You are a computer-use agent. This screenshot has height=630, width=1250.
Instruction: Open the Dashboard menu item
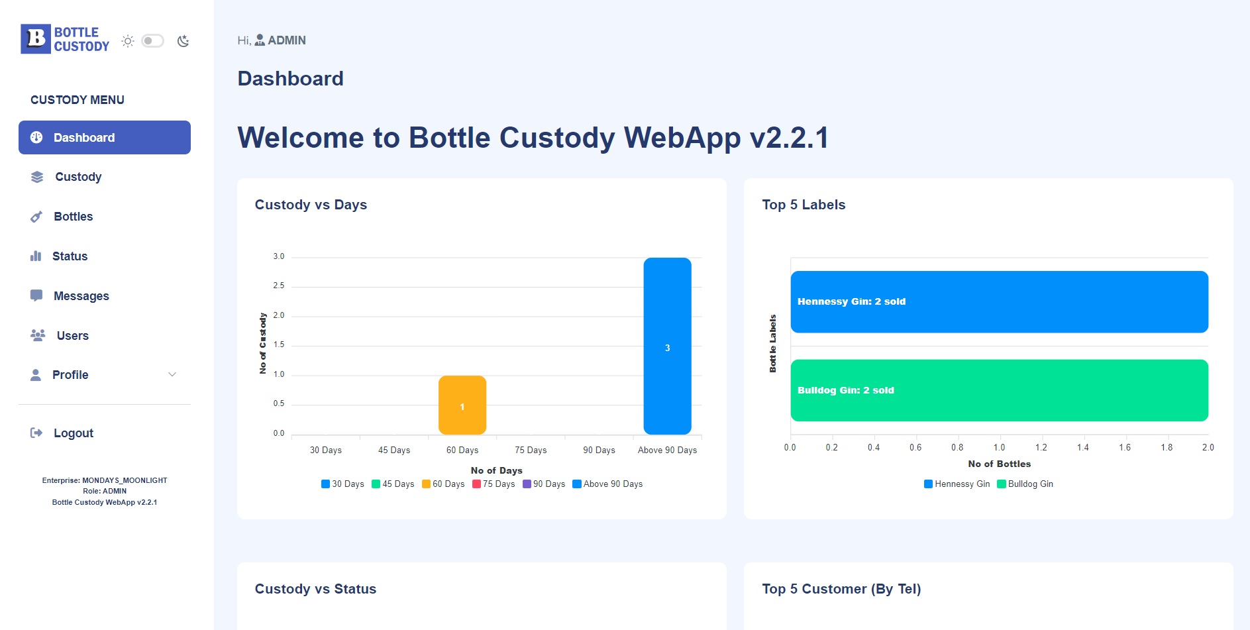click(105, 138)
